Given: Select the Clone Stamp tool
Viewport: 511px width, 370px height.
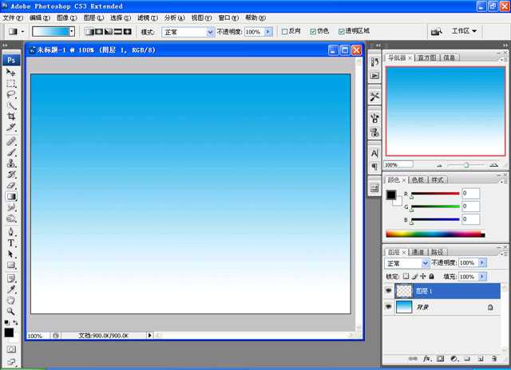Looking at the screenshot, I should pos(10,163).
